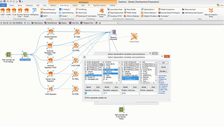Launch MARSplines from the ribbon
Image resolution: width=224 pixels, height=126 pixels.
tap(34, 12)
